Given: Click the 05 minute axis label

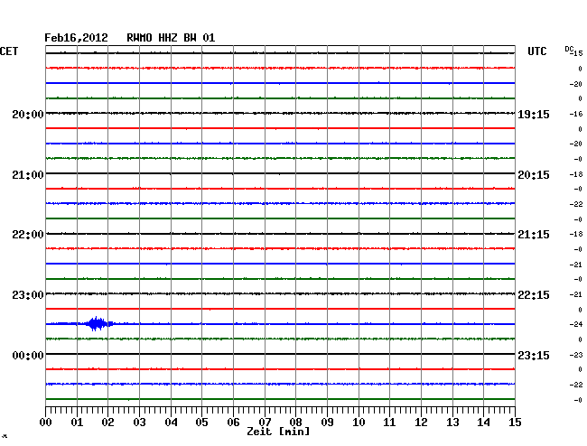Looking at the screenshot, I should coord(201,423).
